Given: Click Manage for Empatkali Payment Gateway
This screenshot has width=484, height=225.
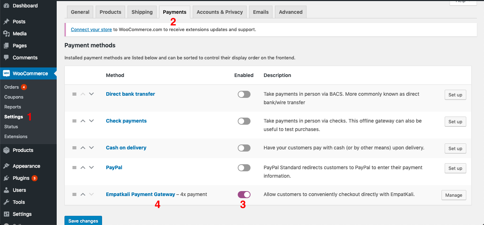Looking at the screenshot, I should (x=454, y=195).
